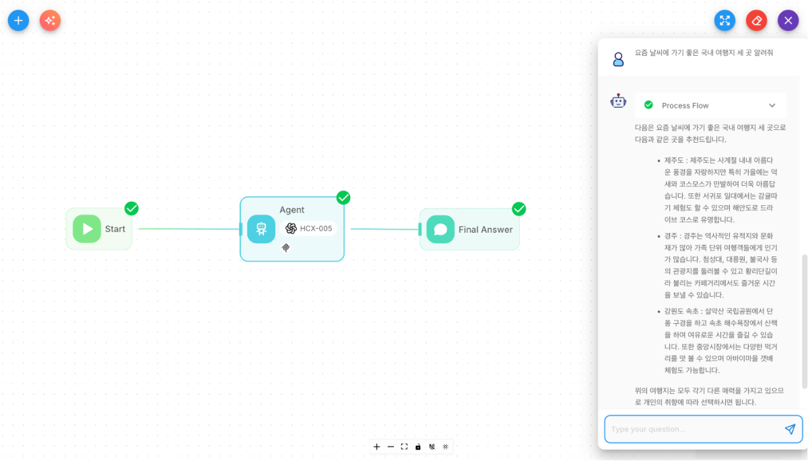Click the blue add node plus button
Screen dimensions: 808x461
tap(18, 20)
